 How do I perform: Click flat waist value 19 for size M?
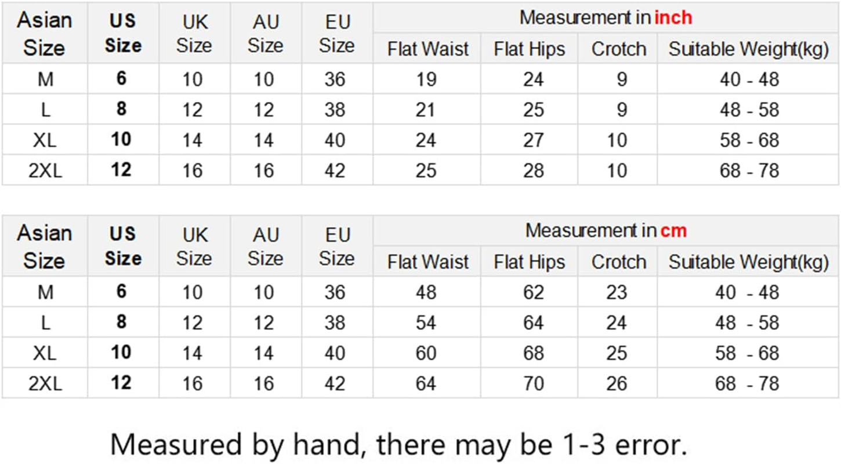[x=426, y=79]
